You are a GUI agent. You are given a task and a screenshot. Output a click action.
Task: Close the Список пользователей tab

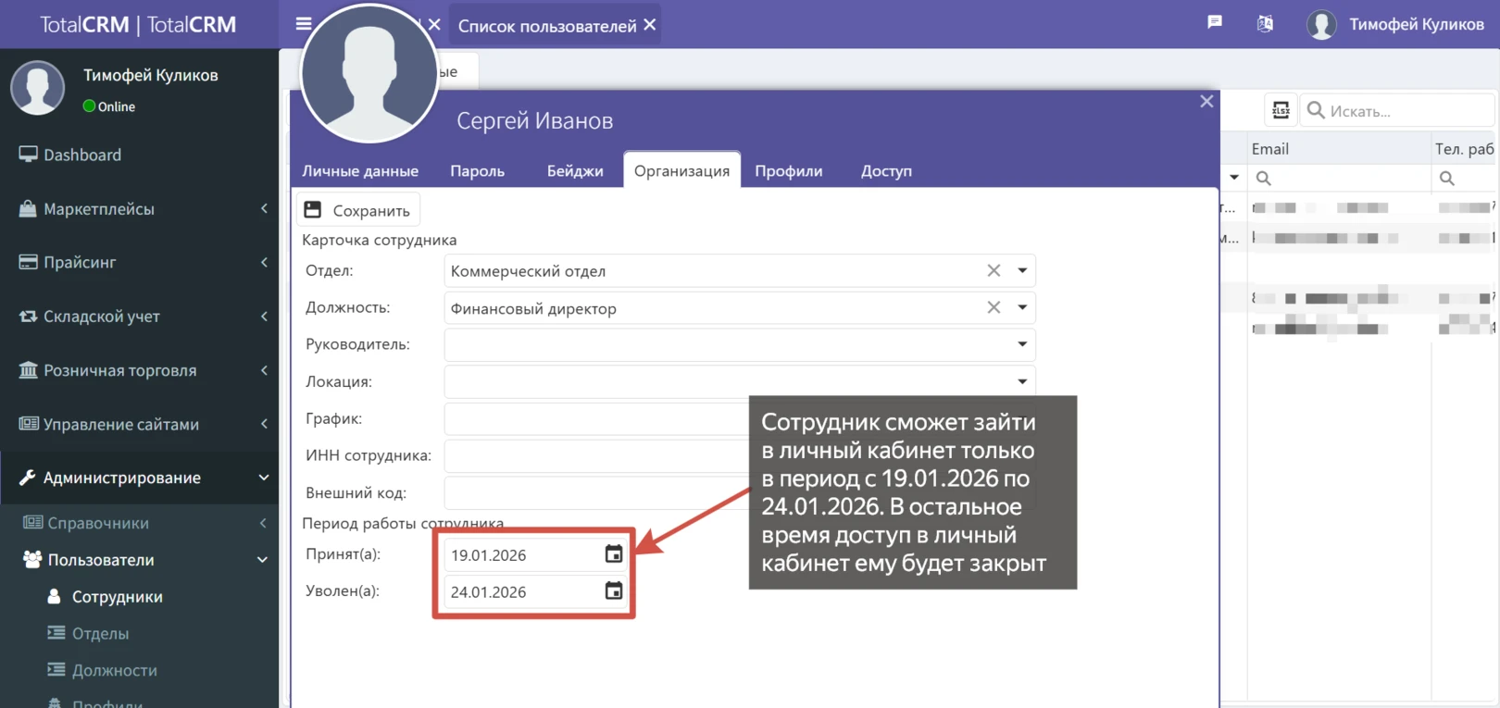click(650, 25)
